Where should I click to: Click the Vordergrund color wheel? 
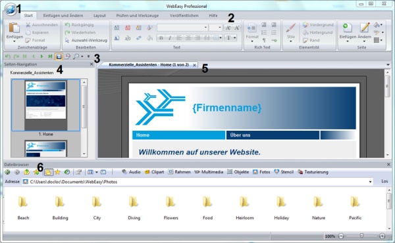point(318,24)
